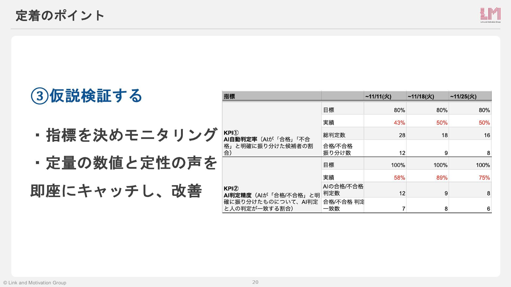Click the 合格/不合格 振り分け数 row label
This screenshot has width=511, height=287.
coord(338,149)
